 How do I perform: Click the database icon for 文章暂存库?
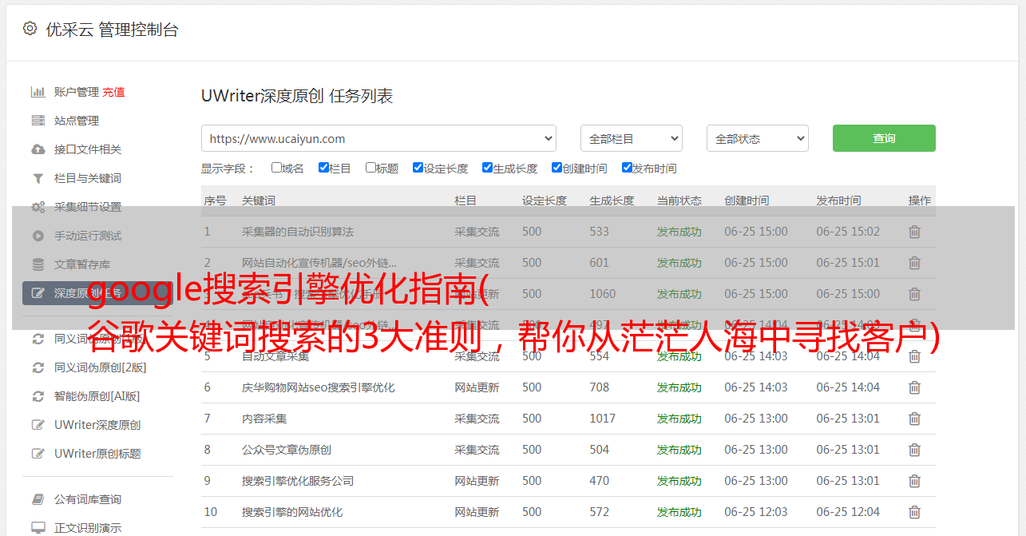click(38, 264)
